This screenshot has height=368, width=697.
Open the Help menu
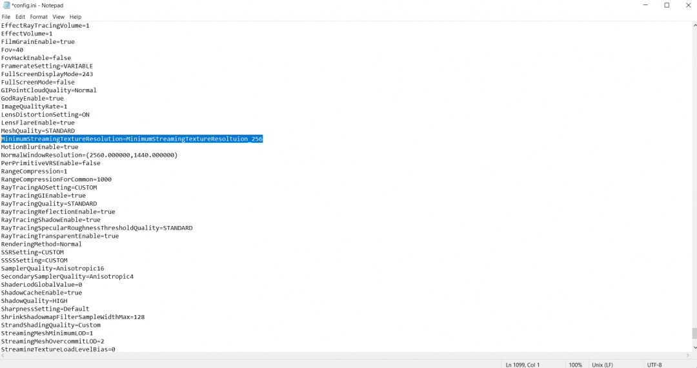click(76, 17)
